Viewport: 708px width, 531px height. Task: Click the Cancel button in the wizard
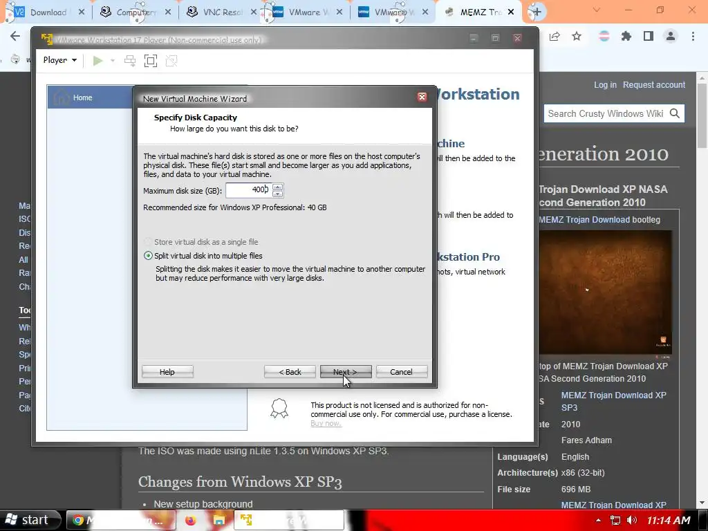pos(402,371)
